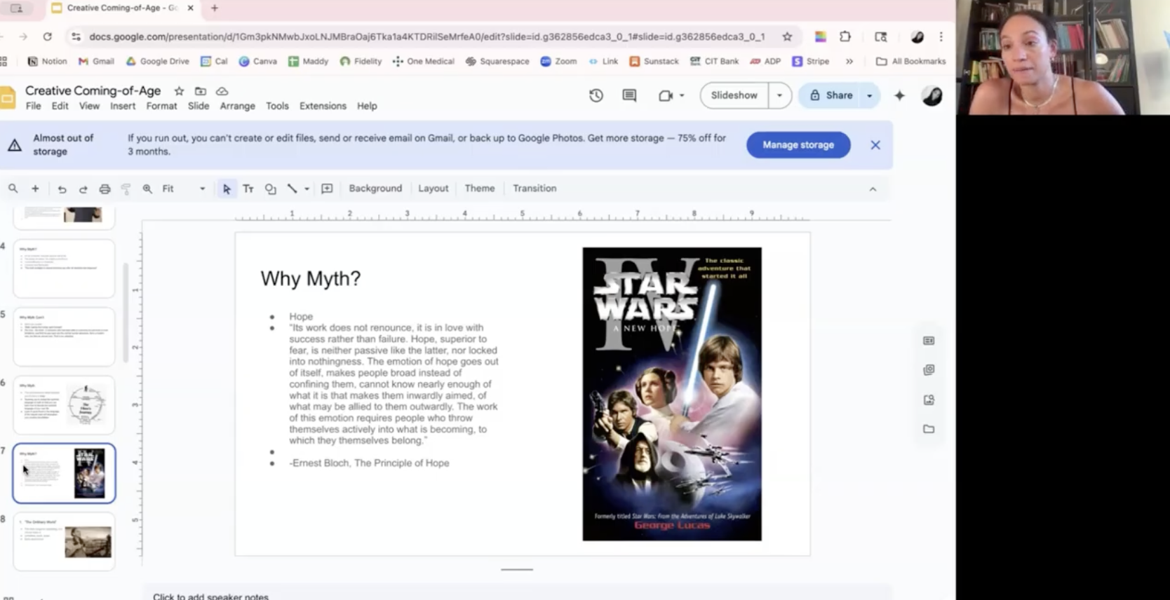Open a new browser tab
The image size is (1170, 600).
pos(215,8)
